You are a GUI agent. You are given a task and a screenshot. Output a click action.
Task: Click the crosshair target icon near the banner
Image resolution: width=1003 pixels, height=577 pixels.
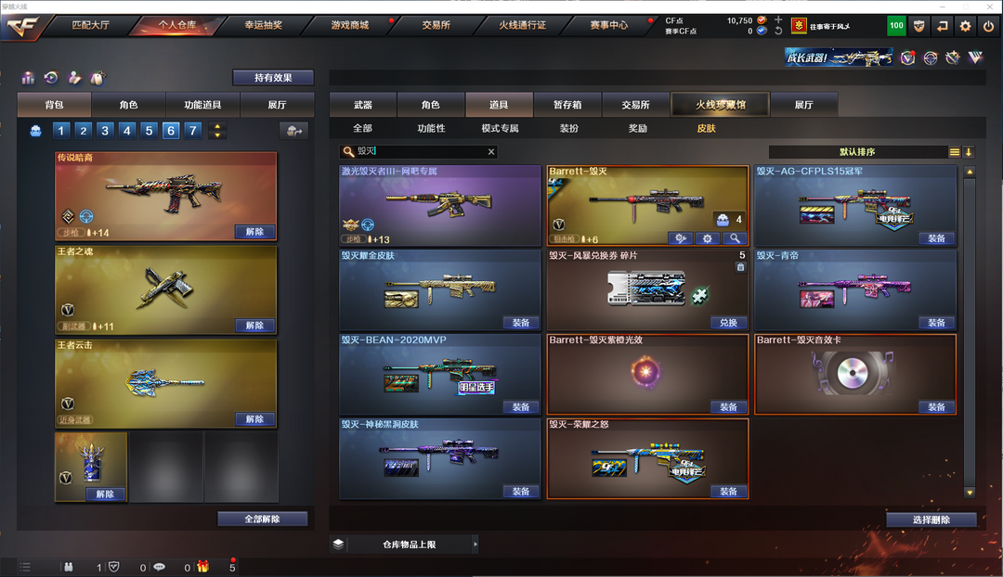[x=930, y=58]
